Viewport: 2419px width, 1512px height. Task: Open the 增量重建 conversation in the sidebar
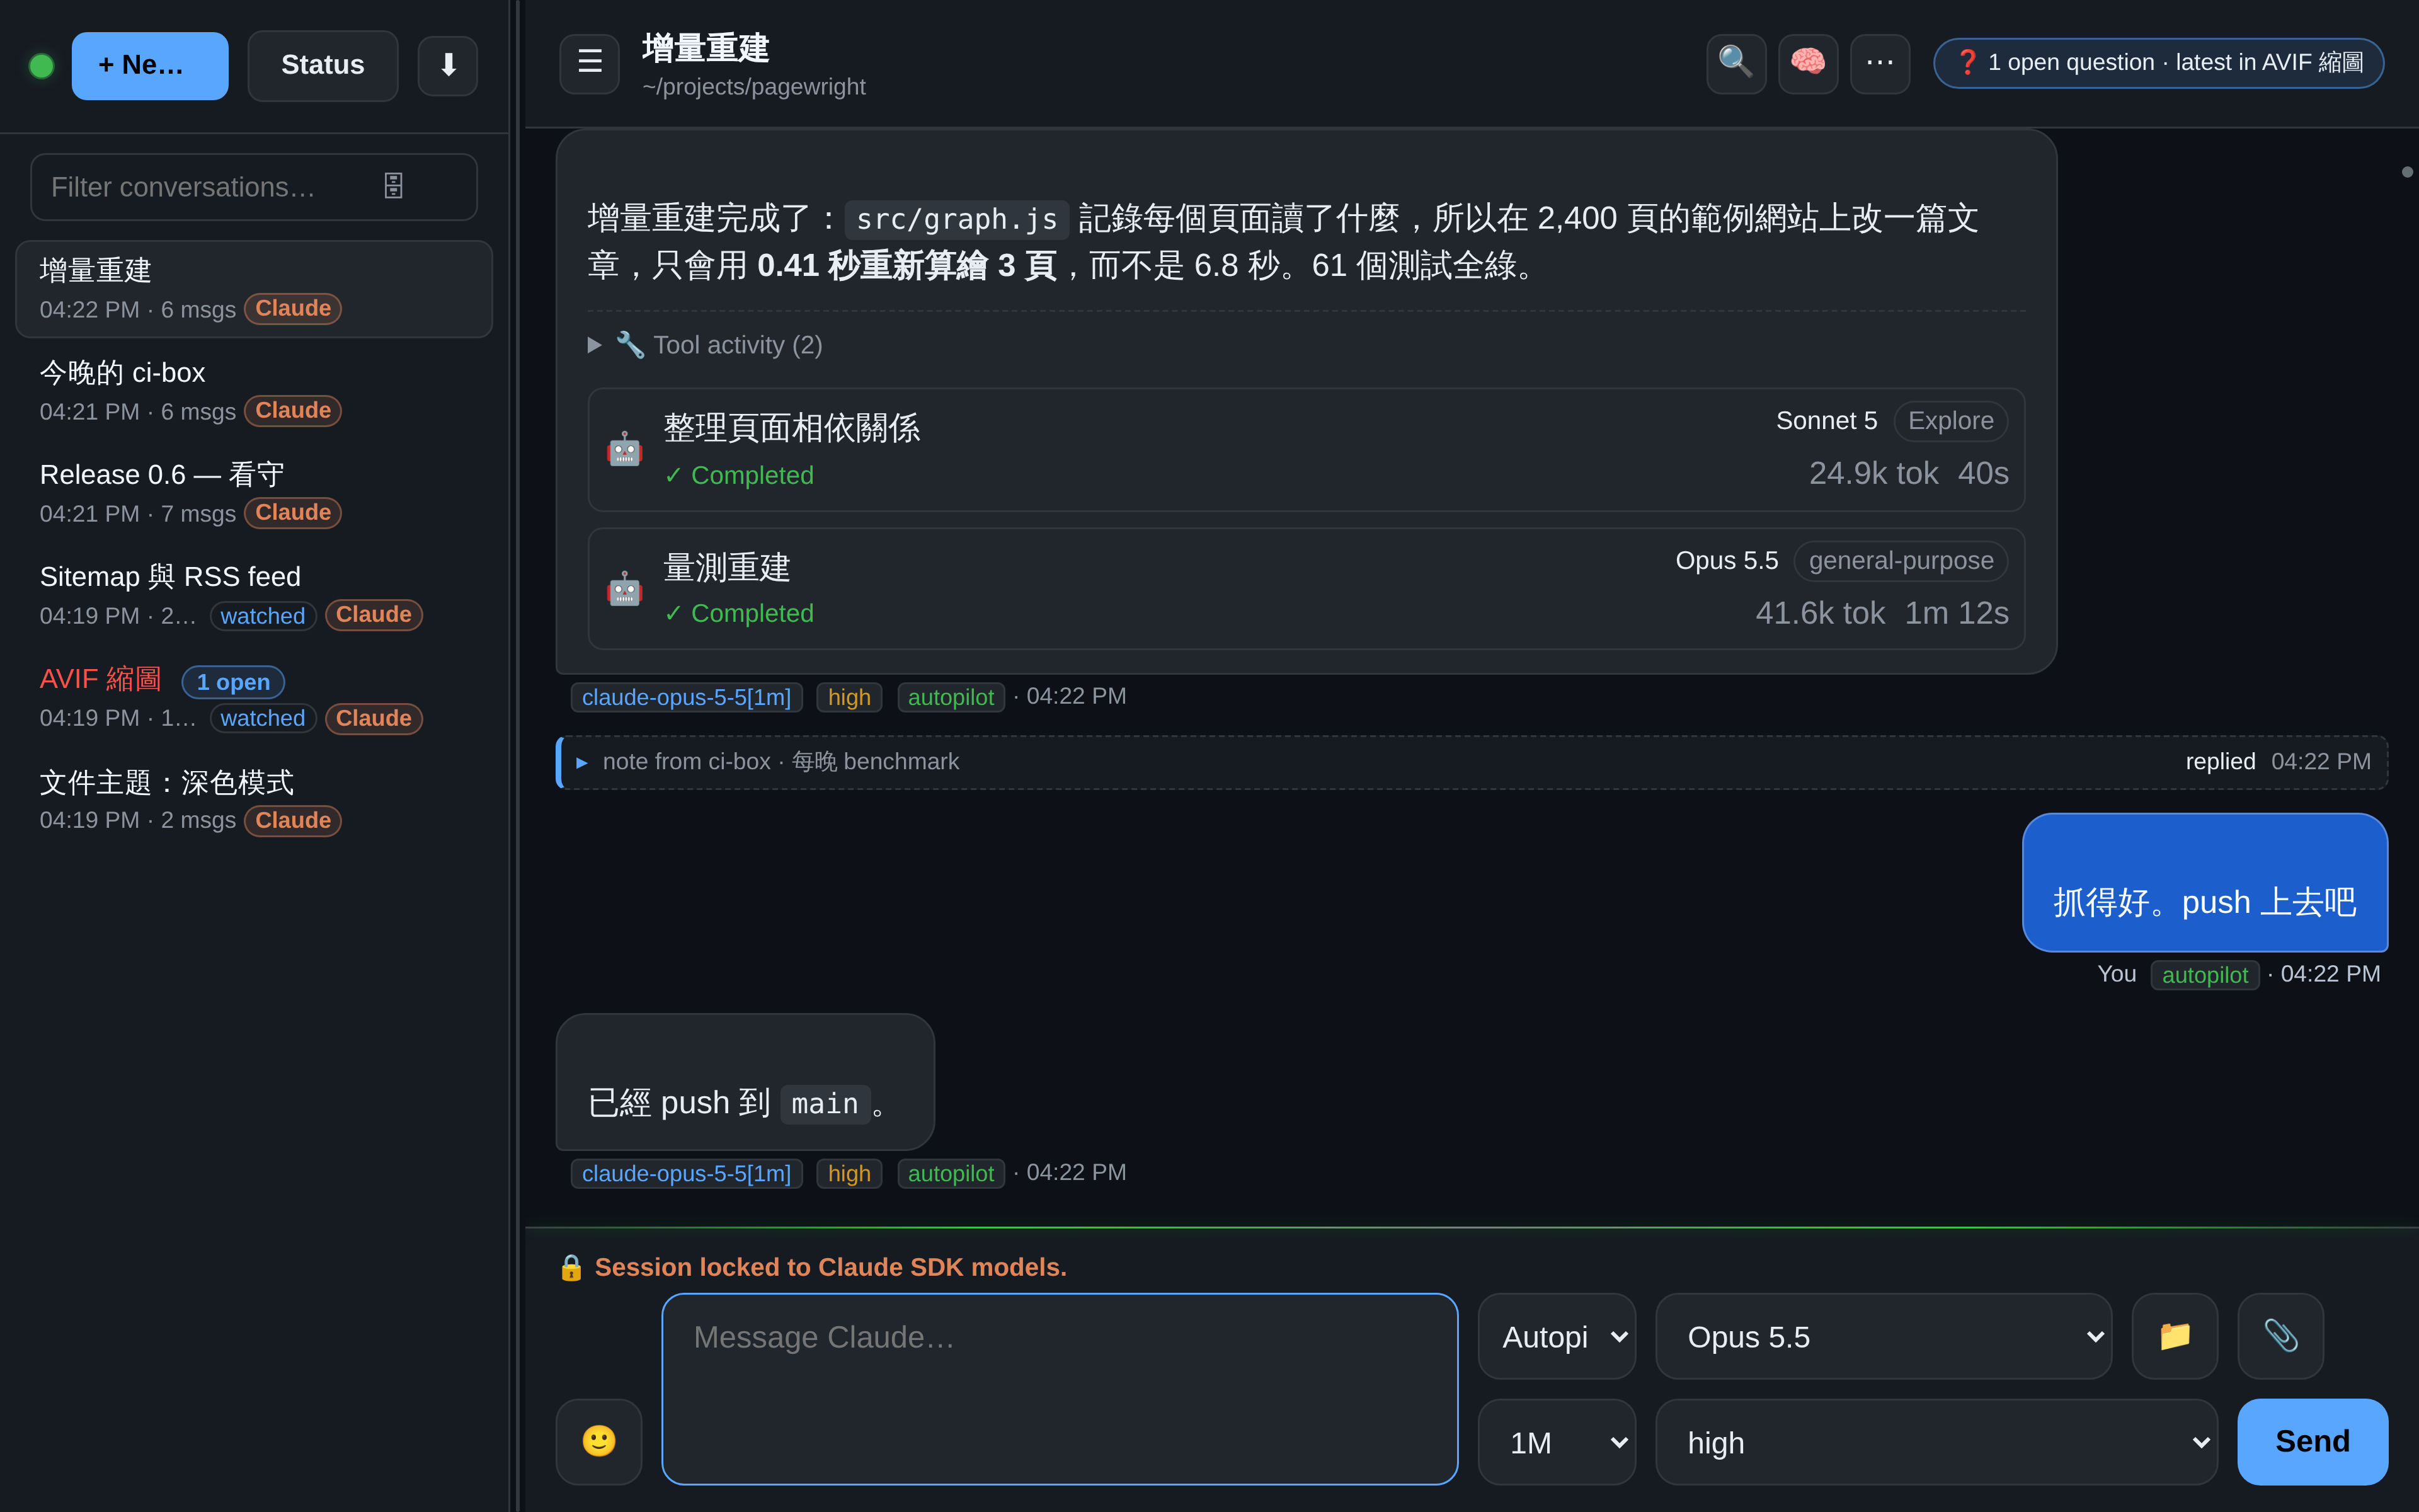254,289
